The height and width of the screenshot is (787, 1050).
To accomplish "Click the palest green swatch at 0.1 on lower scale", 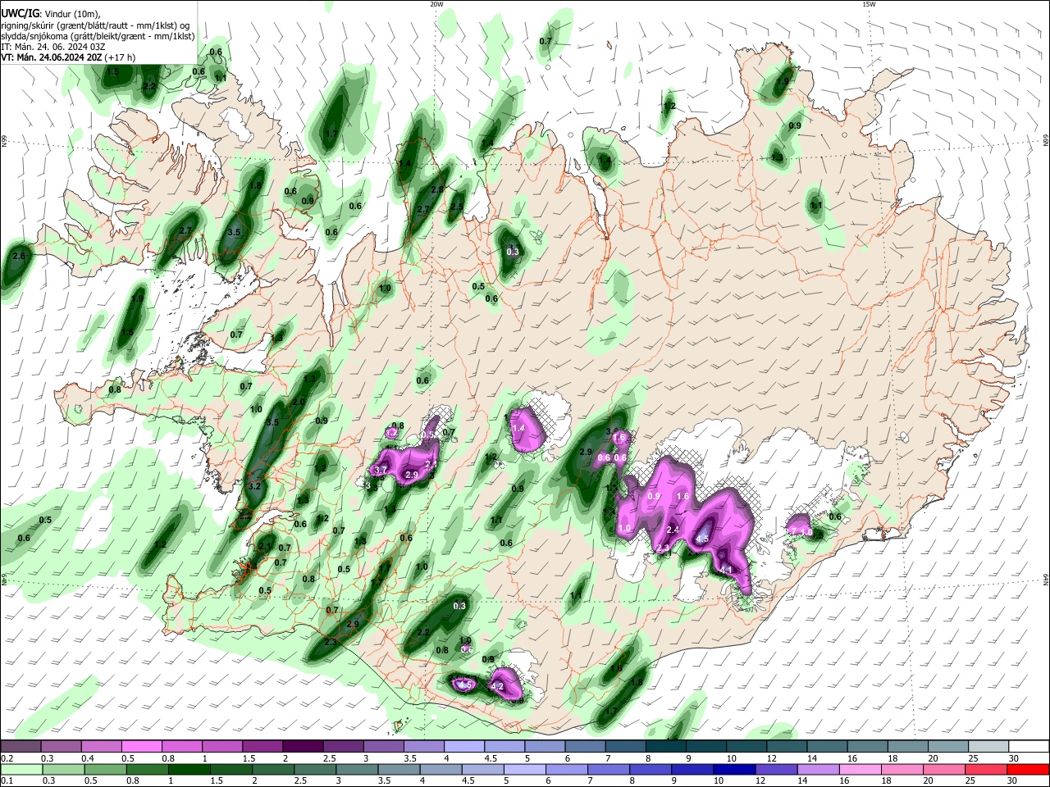I will pos(21,770).
